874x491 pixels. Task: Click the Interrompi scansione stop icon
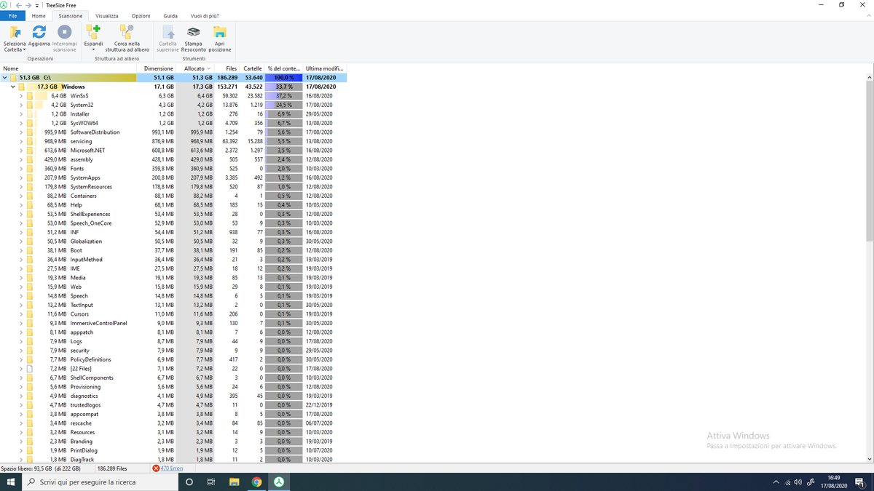64,32
